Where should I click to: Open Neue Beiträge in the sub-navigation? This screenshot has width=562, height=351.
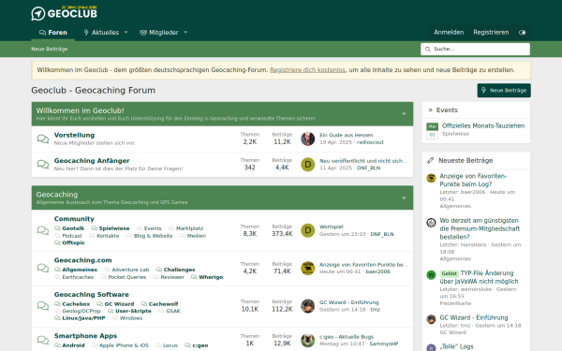coord(50,49)
